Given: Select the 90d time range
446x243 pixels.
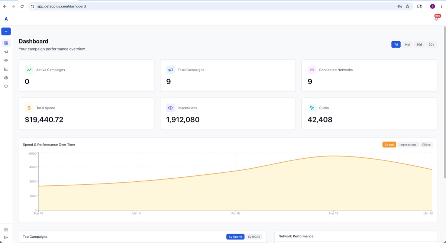Looking at the screenshot, I should [431, 45].
